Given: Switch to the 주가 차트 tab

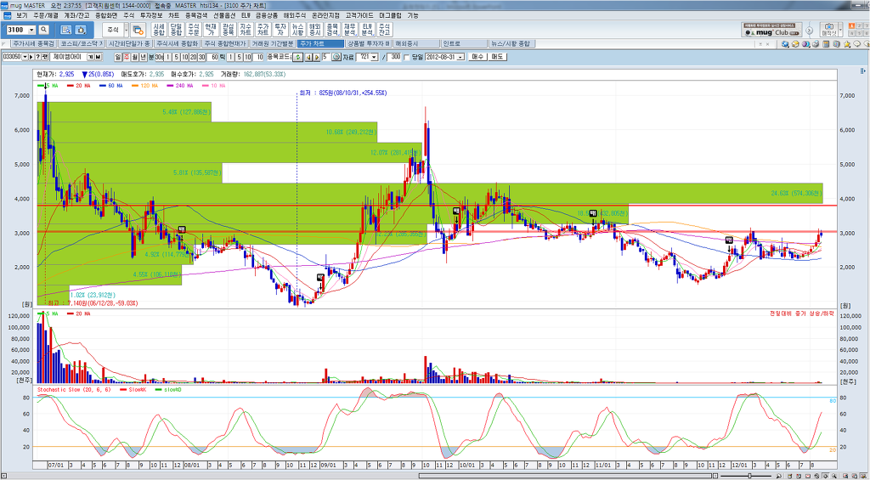Looking at the screenshot, I should click(x=320, y=43).
